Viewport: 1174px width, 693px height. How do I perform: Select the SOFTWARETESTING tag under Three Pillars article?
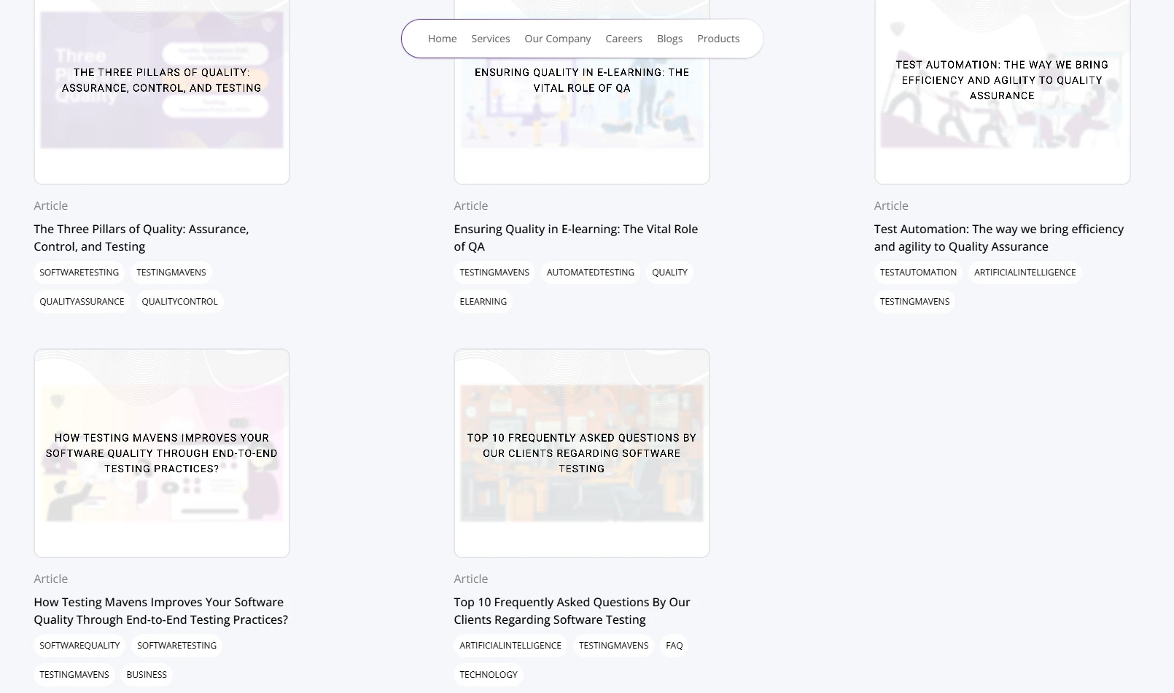click(x=79, y=273)
